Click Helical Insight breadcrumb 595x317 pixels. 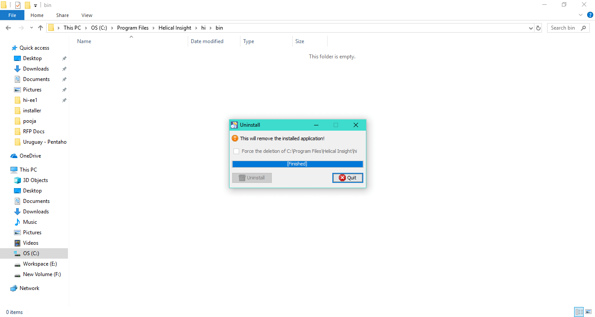pyautogui.click(x=175, y=28)
